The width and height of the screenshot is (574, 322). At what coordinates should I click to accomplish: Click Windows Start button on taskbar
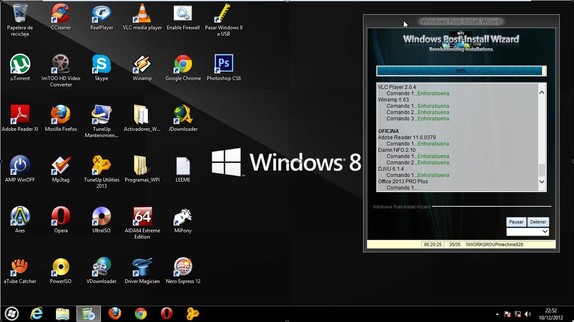(11, 314)
